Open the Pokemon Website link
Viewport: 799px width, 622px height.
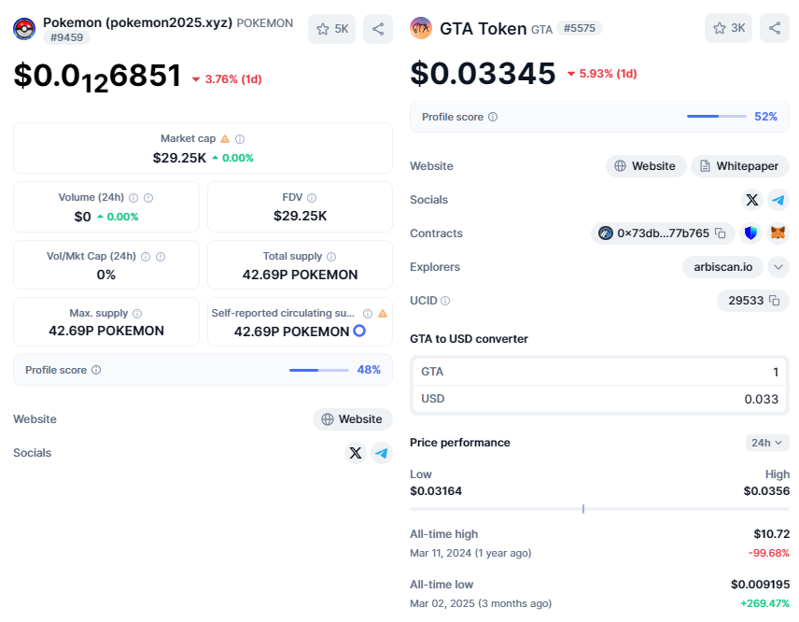353,419
